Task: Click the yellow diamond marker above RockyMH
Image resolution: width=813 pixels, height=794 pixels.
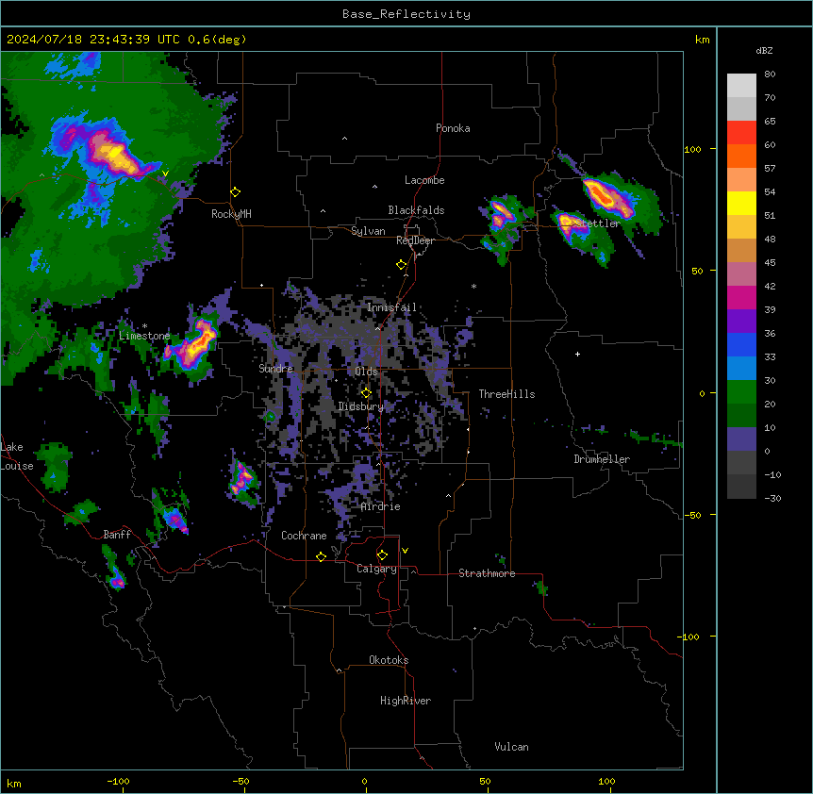Action: point(236,192)
